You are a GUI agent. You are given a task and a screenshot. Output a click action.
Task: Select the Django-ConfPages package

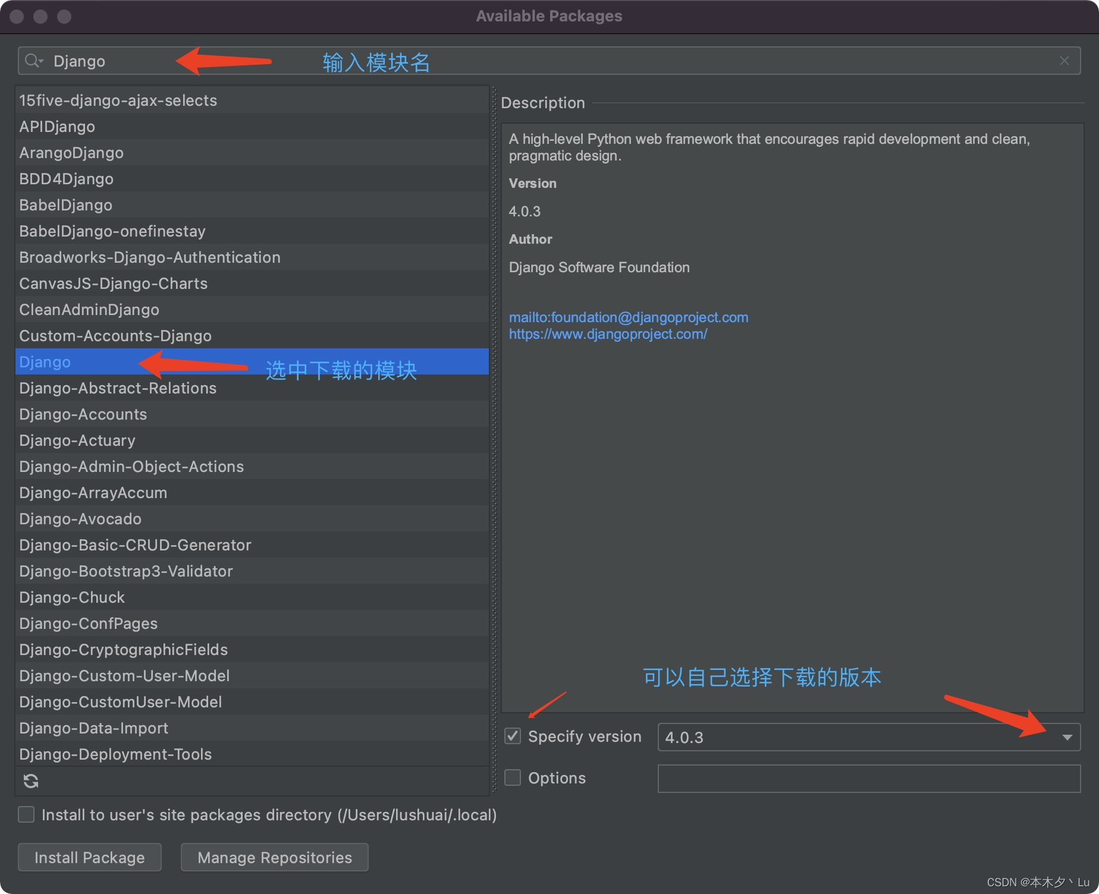(x=252, y=624)
